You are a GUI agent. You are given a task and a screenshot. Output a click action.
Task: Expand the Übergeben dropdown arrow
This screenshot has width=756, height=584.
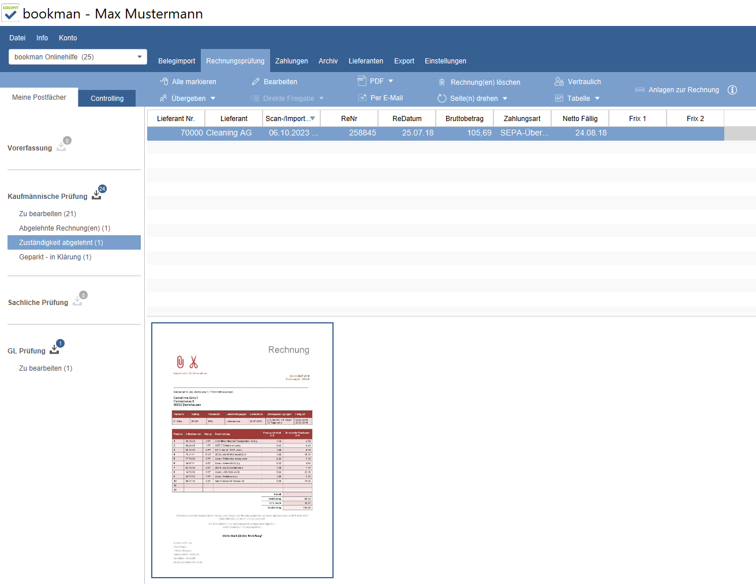coord(213,99)
